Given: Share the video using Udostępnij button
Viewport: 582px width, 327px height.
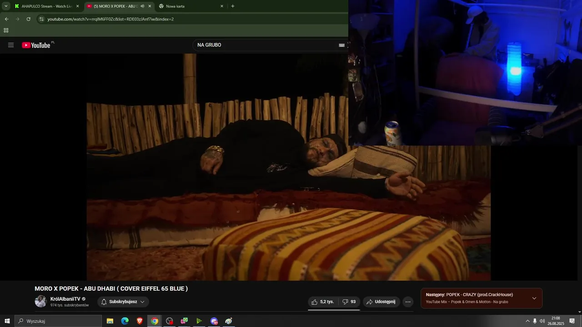Looking at the screenshot, I should pyautogui.click(x=381, y=302).
